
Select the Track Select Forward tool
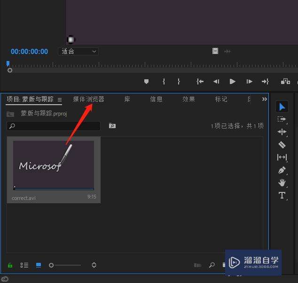click(x=282, y=120)
